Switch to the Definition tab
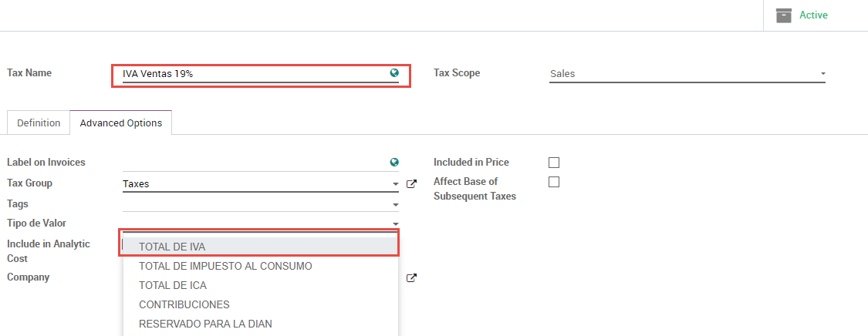The width and height of the screenshot is (868, 336). [x=39, y=123]
